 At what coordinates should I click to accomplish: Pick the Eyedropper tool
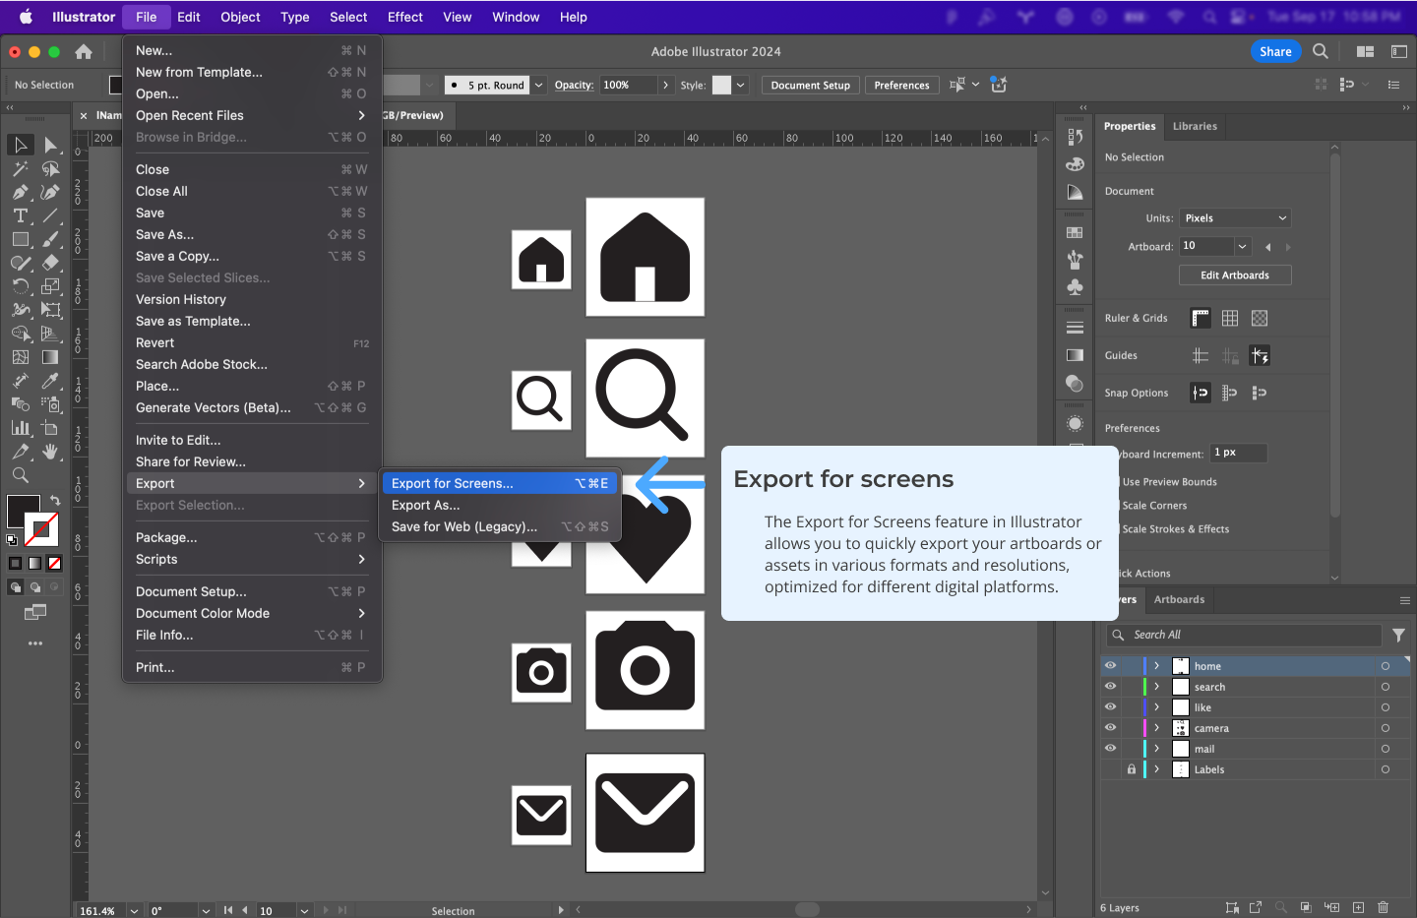[51, 381]
